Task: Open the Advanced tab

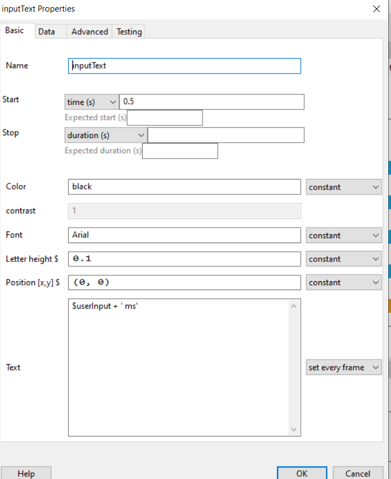Action: tap(90, 31)
